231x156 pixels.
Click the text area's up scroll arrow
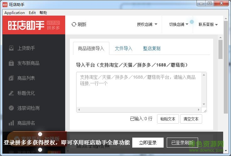204,75
